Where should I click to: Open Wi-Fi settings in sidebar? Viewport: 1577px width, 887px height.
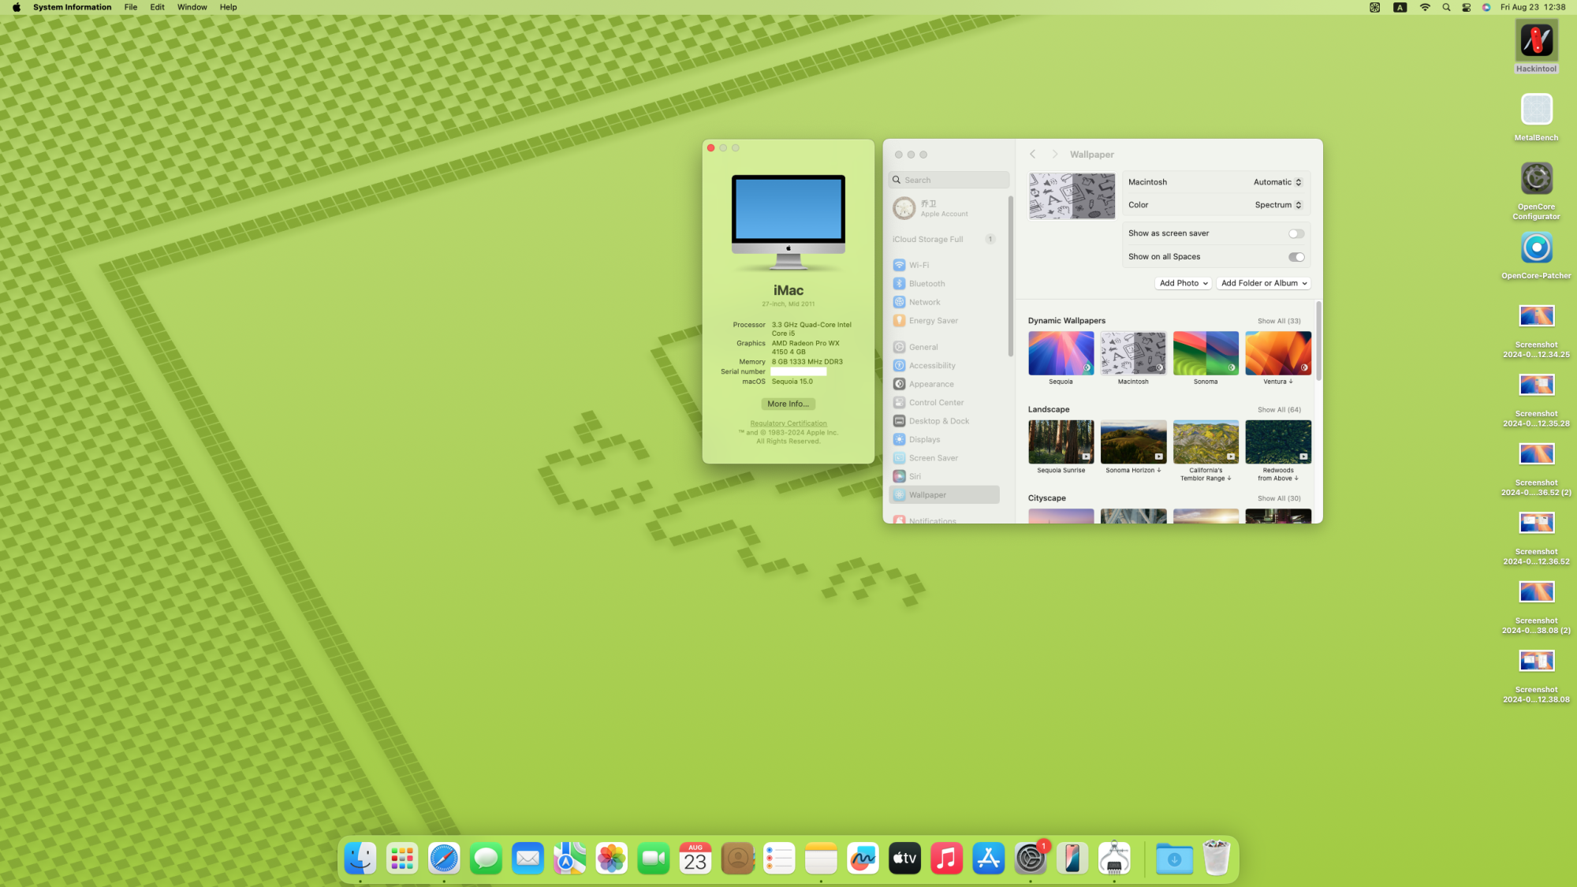pyautogui.click(x=919, y=265)
